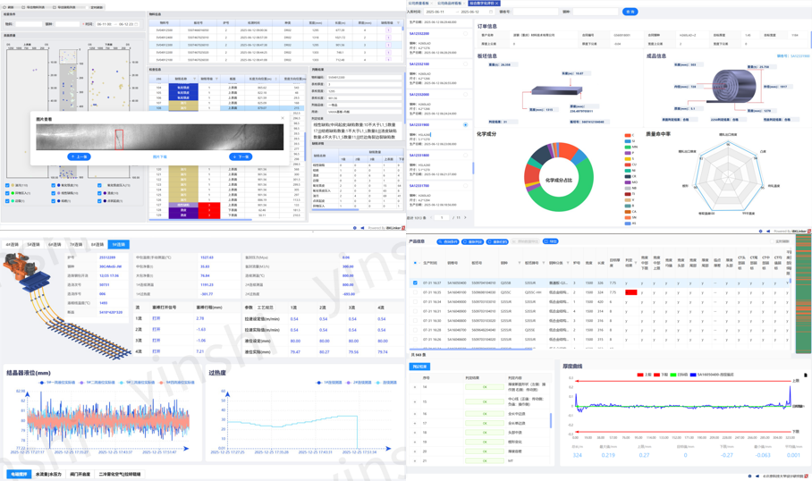
Task: Click the 刷新 refresh icon in the defect dashboard toolbar
Action: (x=5, y=7)
